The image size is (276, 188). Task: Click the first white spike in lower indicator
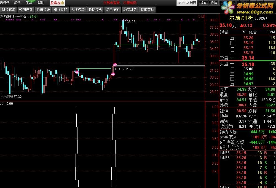(77, 147)
